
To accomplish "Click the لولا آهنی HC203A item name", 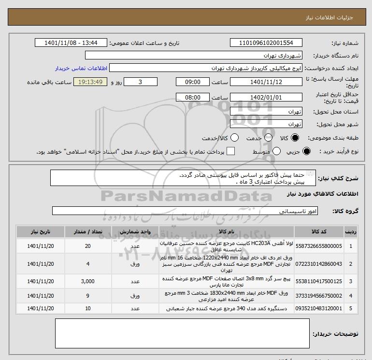I will (227, 246).
